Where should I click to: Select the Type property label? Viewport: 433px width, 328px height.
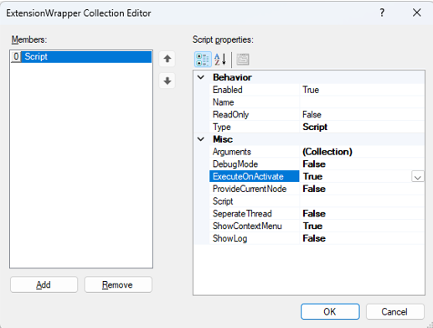click(x=222, y=127)
